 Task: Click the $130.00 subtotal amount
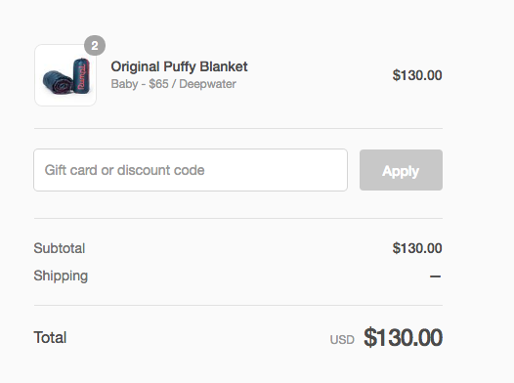pyautogui.click(x=417, y=248)
